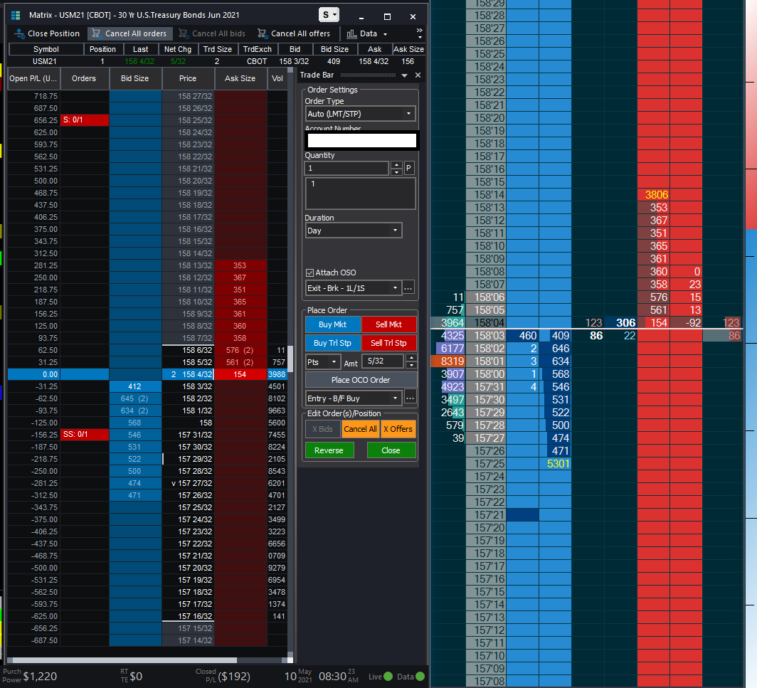Click the Bid Size column header
Image resolution: width=757 pixels, height=688 pixels.
pos(134,78)
